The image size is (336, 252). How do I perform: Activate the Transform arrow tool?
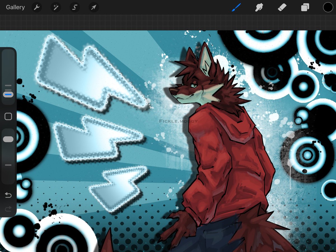pyautogui.click(x=94, y=7)
